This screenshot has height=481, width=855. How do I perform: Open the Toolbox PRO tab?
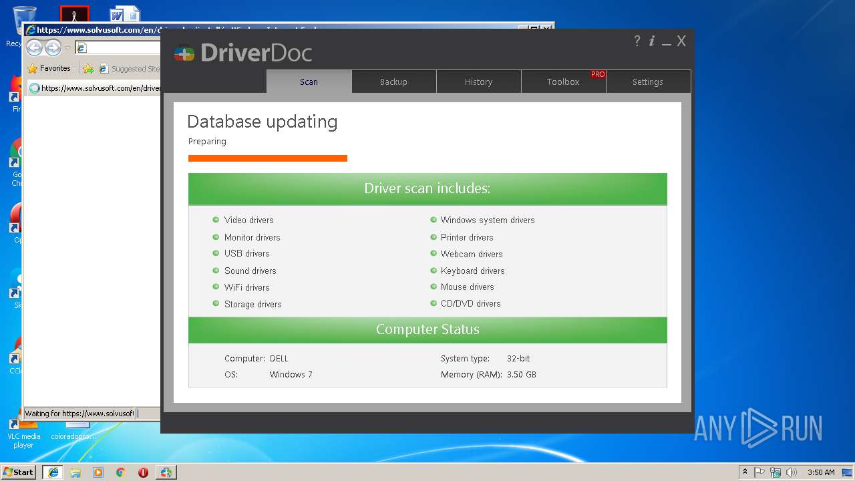563,82
